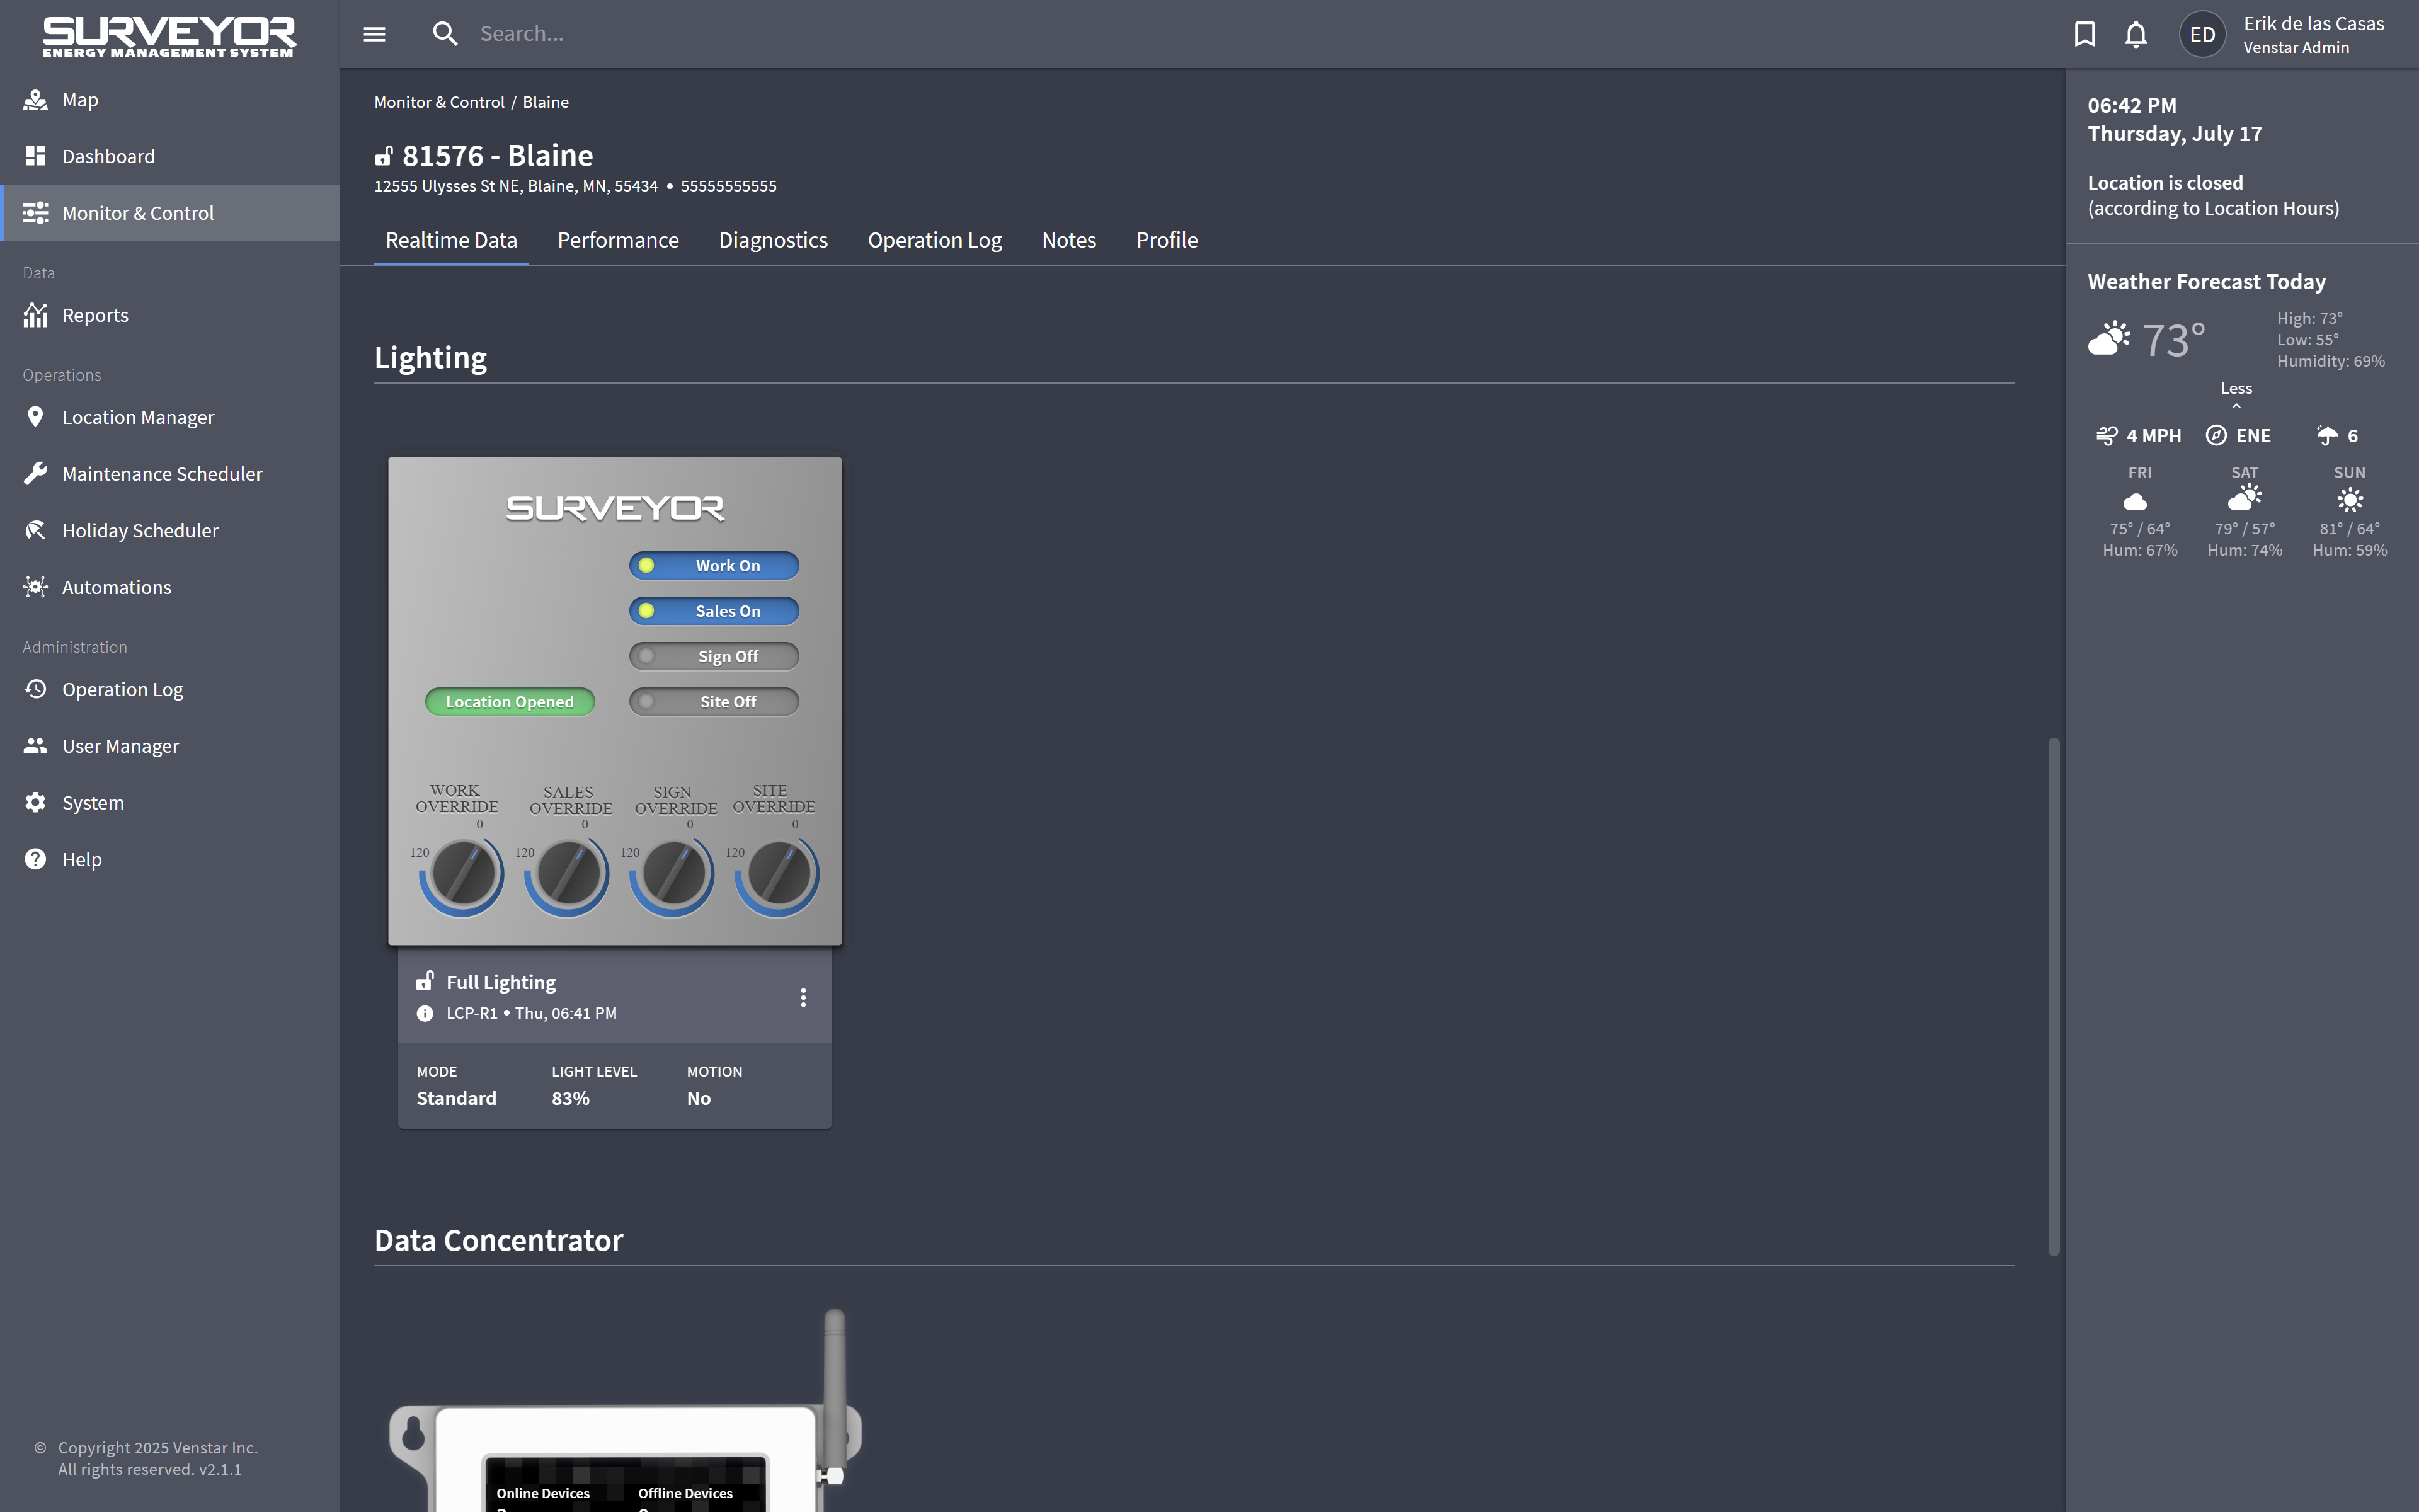Click the Monitor & Control breadcrumb link

coord(439,102)
